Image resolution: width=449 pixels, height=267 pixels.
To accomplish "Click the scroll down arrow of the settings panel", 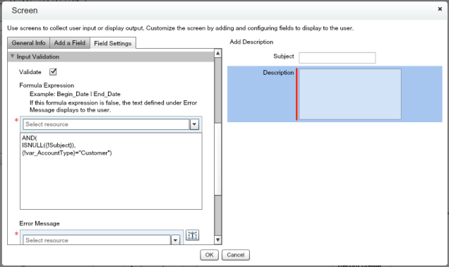I will tap(218, 240).
